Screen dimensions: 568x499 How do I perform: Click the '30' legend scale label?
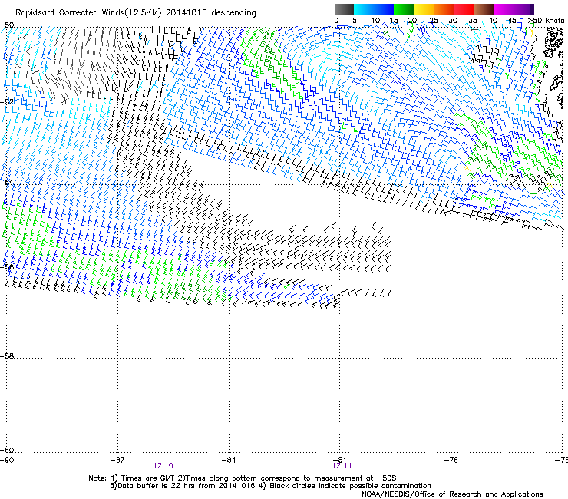453,21
